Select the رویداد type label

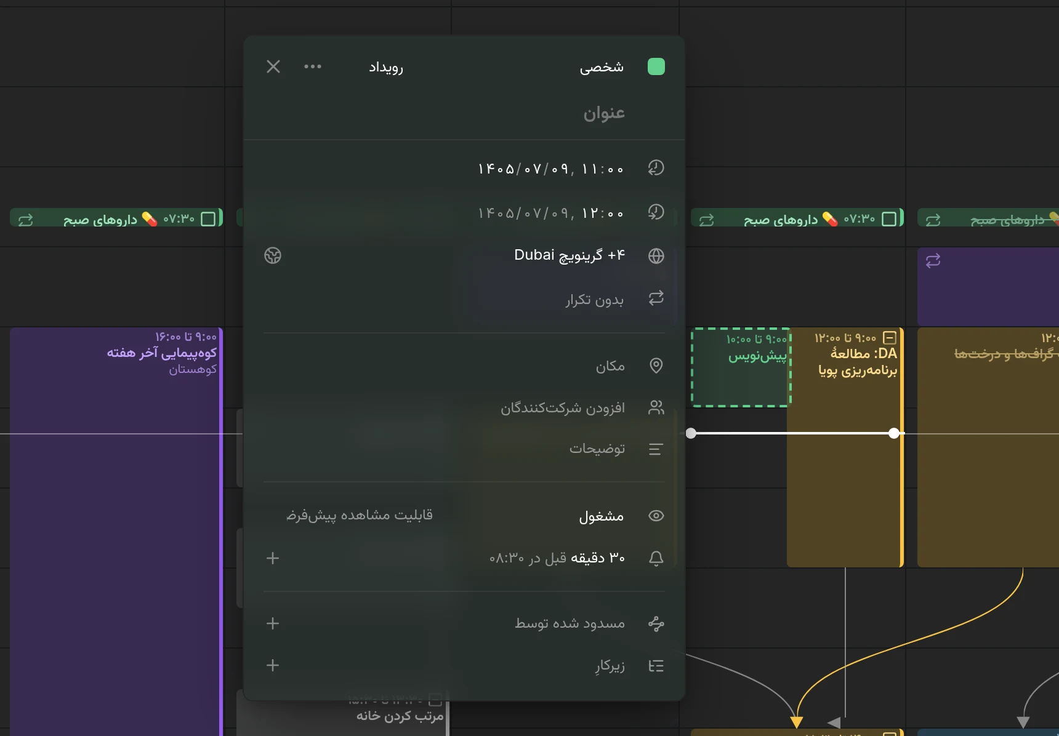coord(386,67)
